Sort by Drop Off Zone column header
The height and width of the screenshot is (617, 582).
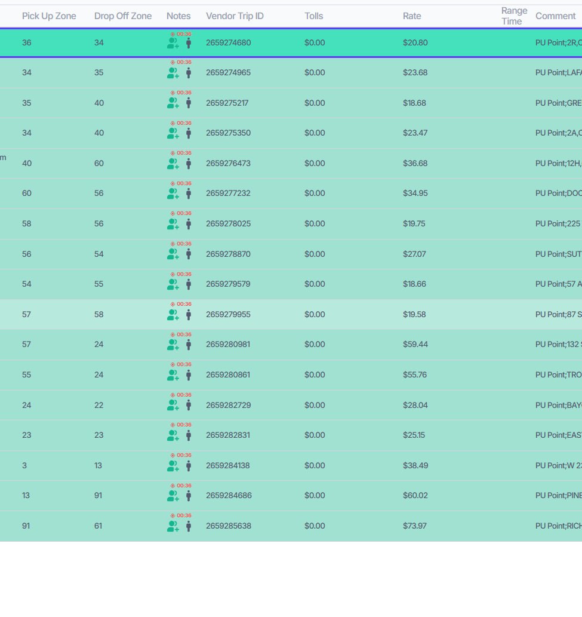[x=123, y=16]
